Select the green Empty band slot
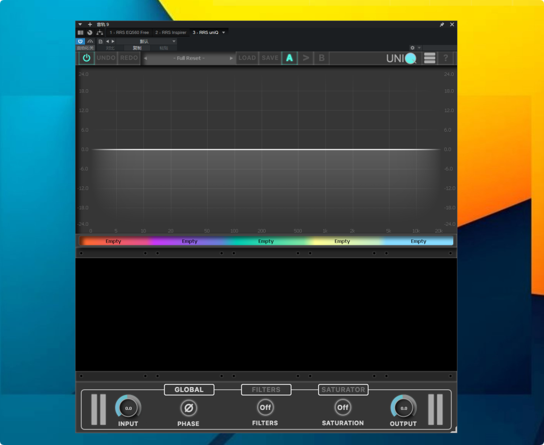This screenshot has width=544, height=445. click(x=266, y=241)
